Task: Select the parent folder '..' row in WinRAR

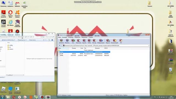Action: coord(84,50)
